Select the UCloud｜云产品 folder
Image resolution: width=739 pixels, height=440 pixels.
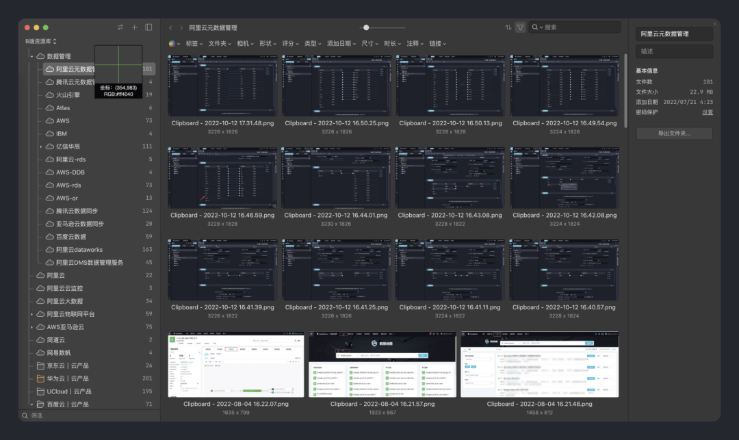tap(93, 391)
